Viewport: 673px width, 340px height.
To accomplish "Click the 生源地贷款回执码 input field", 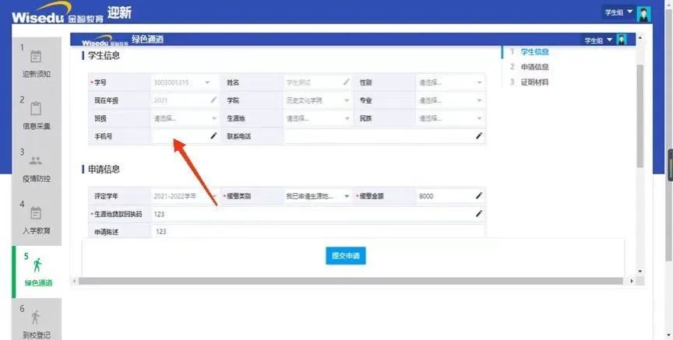I will tap(312, 214).
